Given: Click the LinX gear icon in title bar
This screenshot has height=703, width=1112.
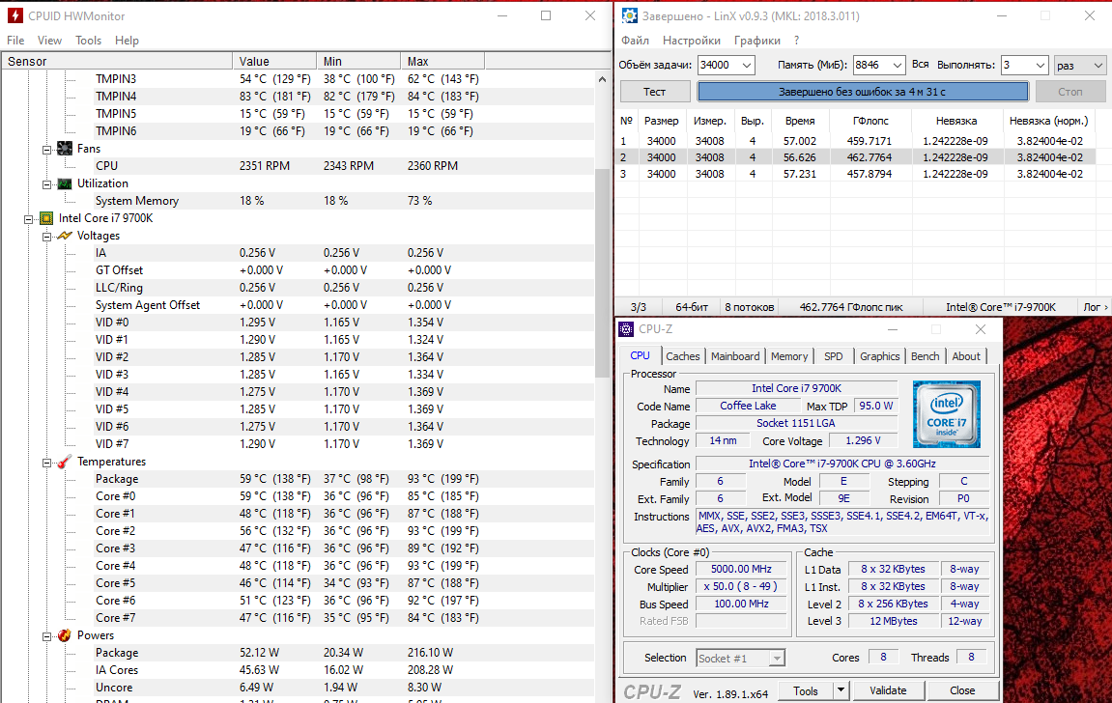Looking at the screenshot, I should point(628,15).
